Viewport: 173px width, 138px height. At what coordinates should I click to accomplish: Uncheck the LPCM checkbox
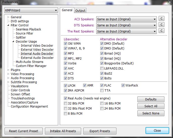(x=65, y=85)
